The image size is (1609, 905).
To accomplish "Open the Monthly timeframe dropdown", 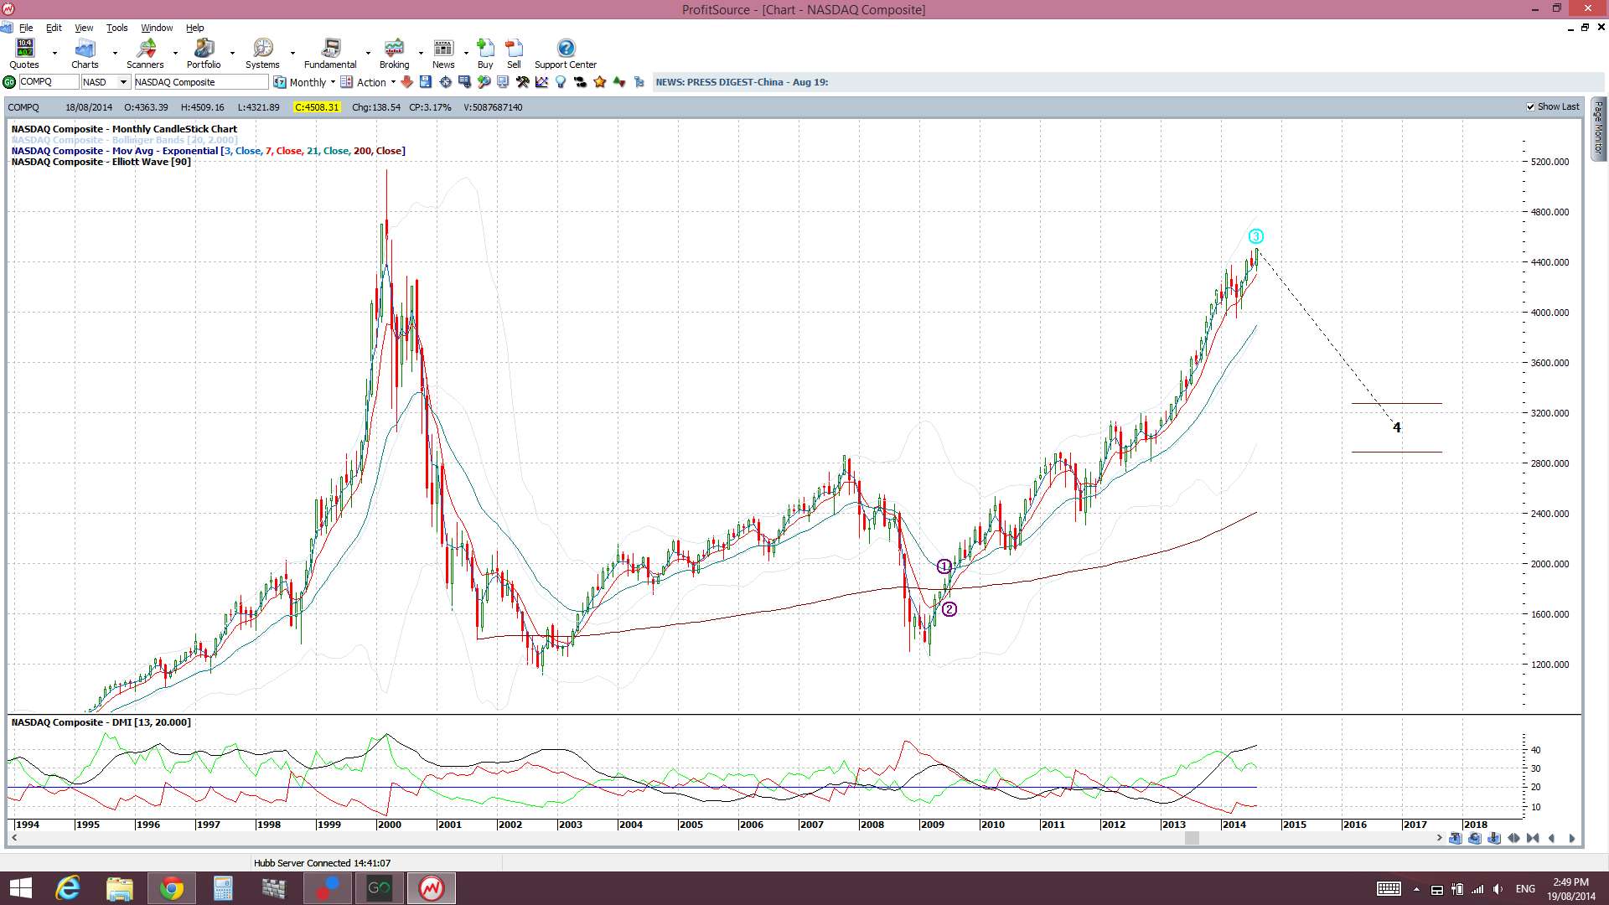I will coord(305,82).
